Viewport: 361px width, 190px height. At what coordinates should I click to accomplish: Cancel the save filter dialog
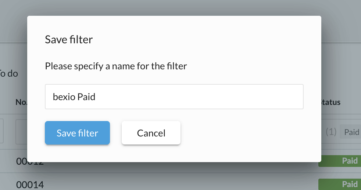tap(151, 133)
